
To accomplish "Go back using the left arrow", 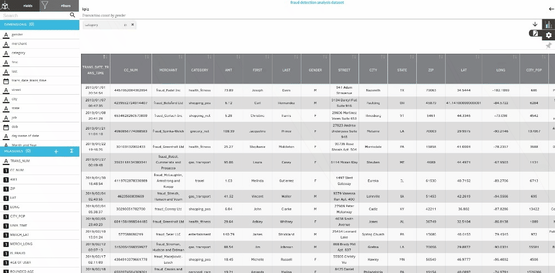I will 550,9.
